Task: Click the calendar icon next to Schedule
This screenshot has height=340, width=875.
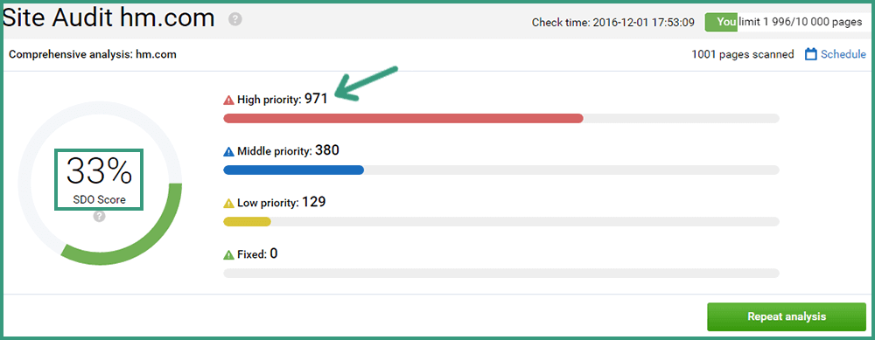Action: [x=810, y=54]
